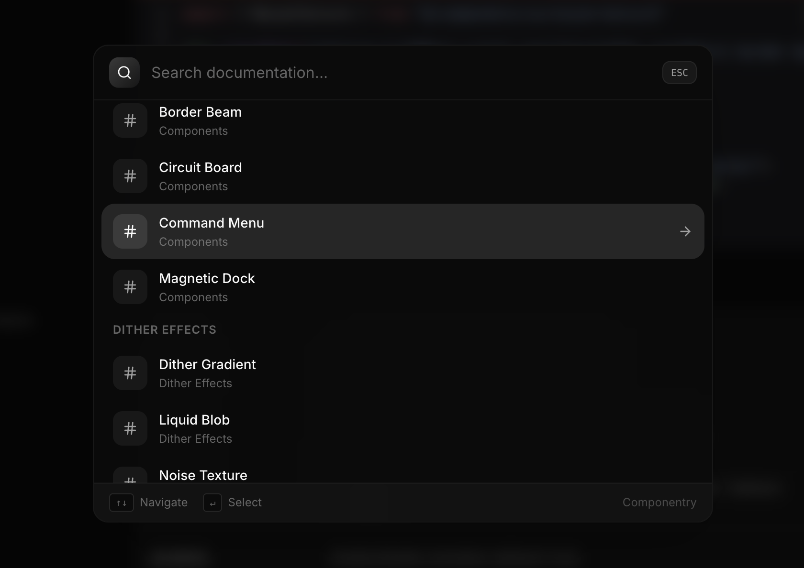This screenshot has width=804, height=568.
Task: Choose the Command Menu title text
Action: pyautogui.click(x=211, y=223)
